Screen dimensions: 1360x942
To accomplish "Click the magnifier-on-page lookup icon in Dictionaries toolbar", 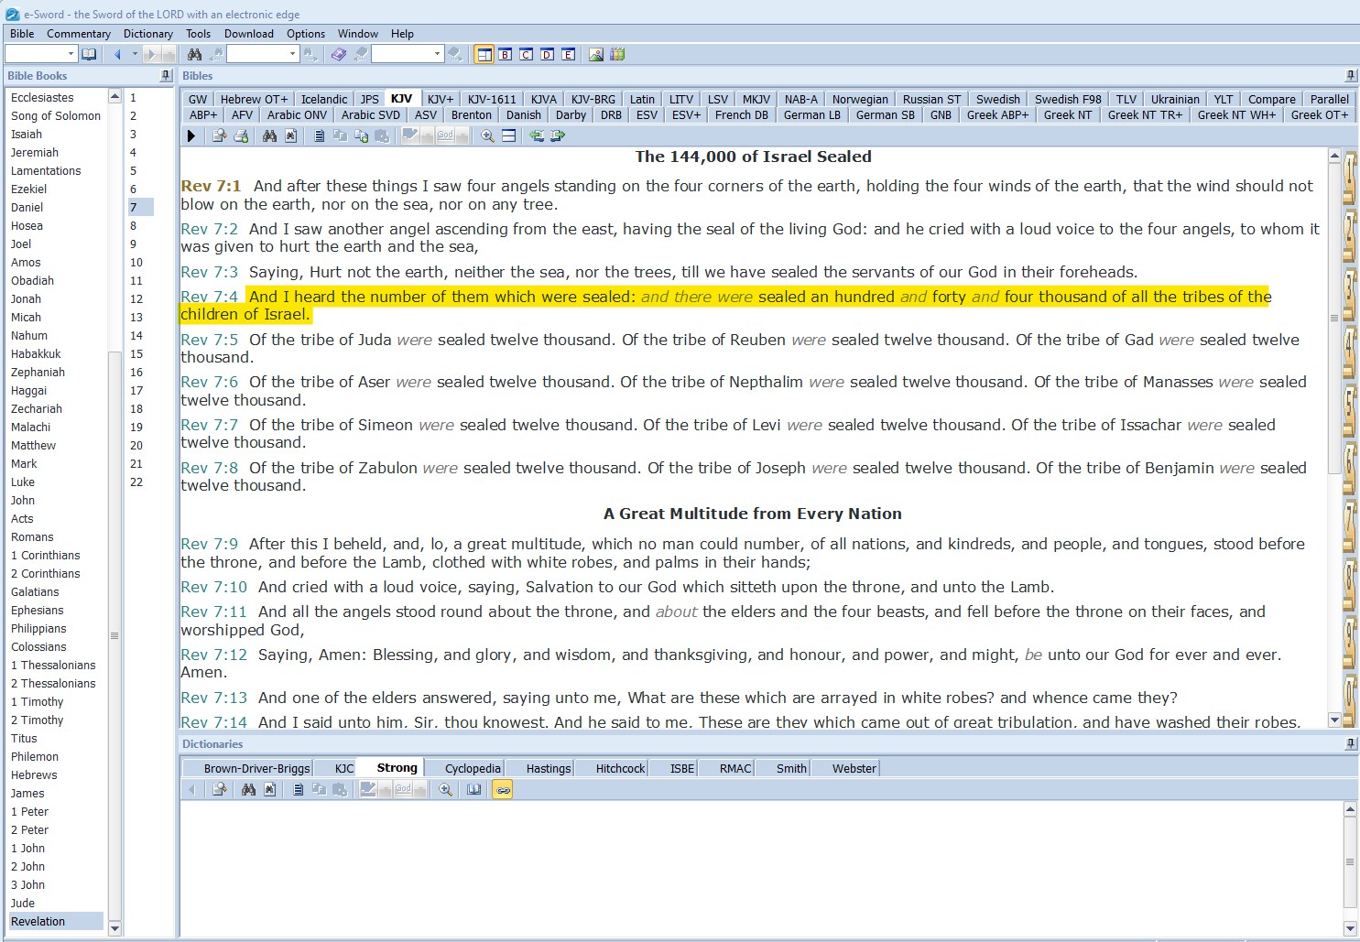I will (220, 789).
